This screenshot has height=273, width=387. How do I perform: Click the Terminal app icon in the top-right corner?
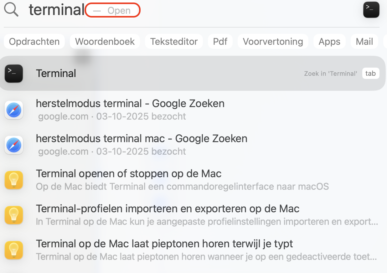pos(371,10)
